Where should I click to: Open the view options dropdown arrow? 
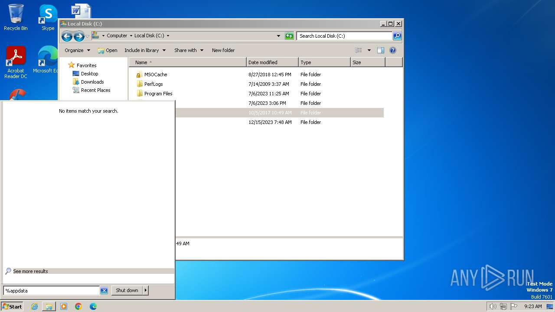(x=369, y=50)
